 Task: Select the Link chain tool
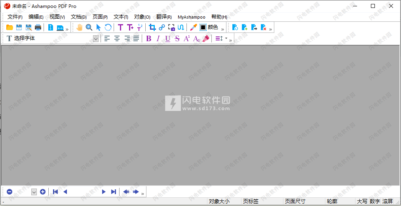[x=162, y=27]
